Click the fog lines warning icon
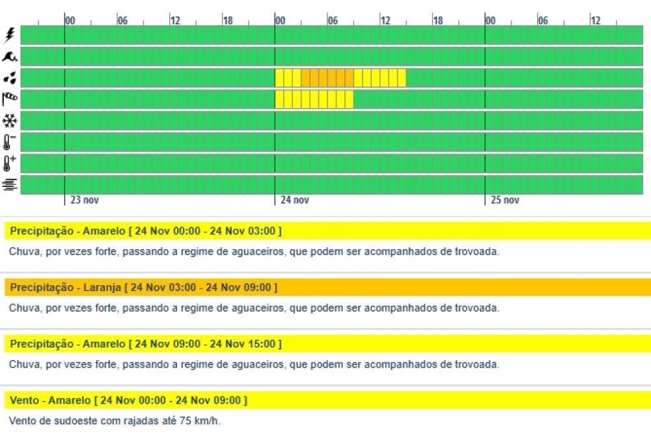 pyautogui.click(x=10, y=184)
